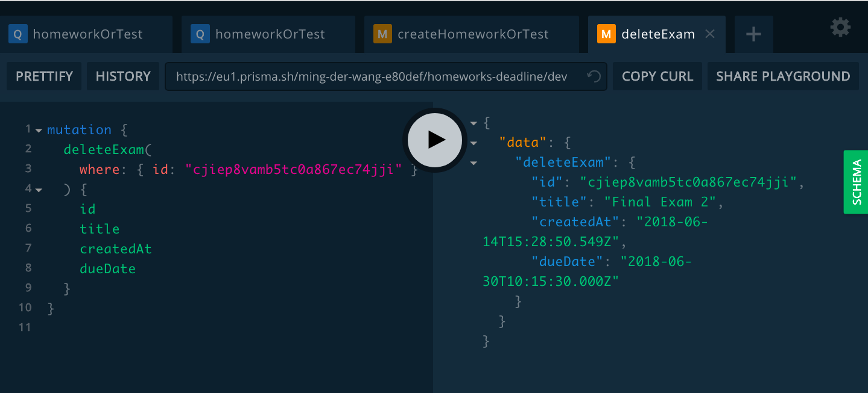Collapse the "data" response node
Image resolution: width=868 pixels, height=393 pixels.
(x=474, y=143)
